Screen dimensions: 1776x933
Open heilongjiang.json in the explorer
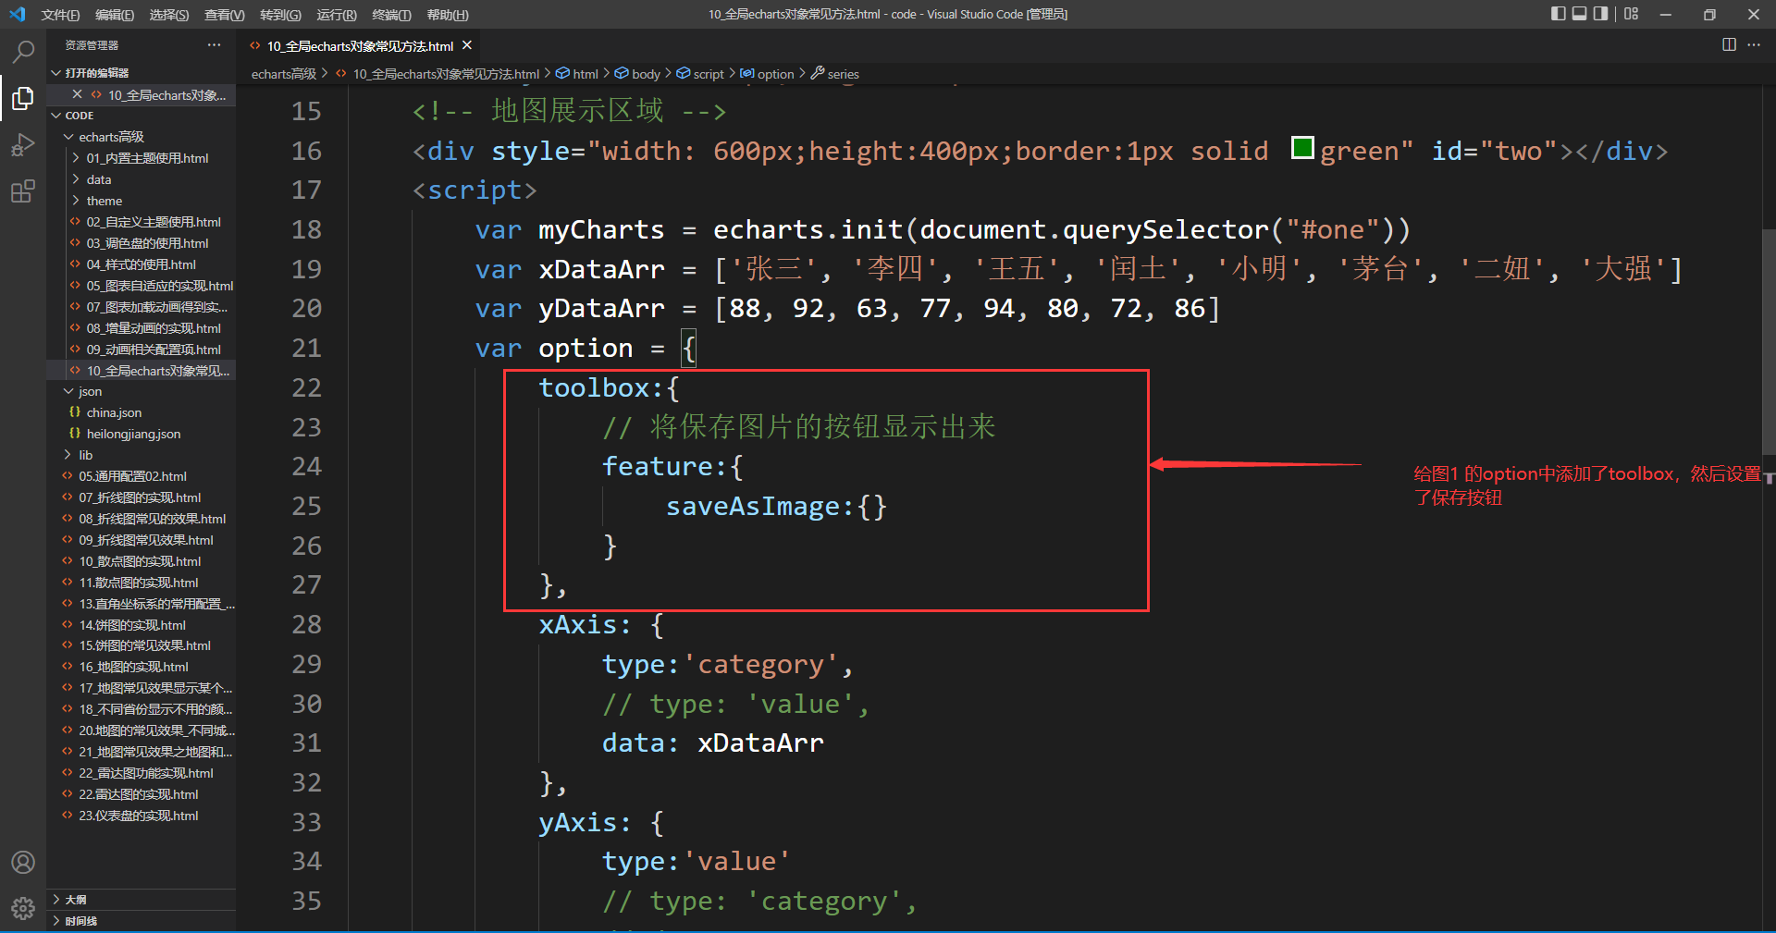pos(133,434)
